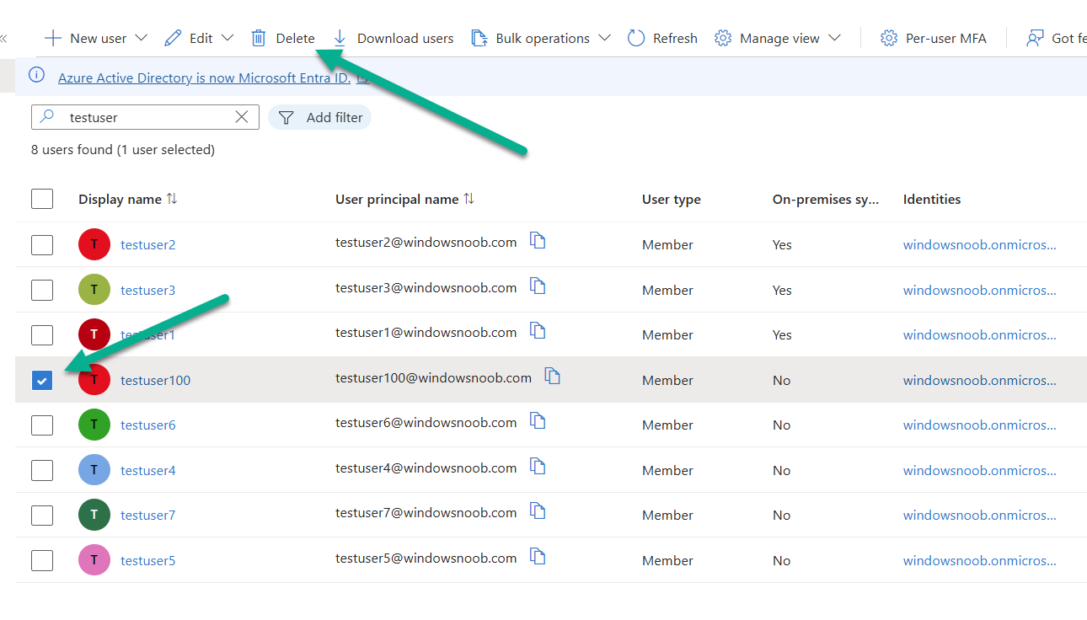Toggle the select all users checkbox

point(42,199)
